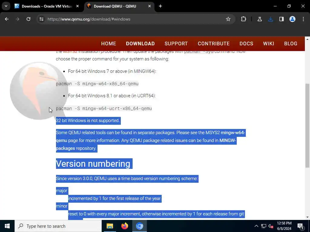The width and height of the screenshot is (310, 232).
Task: Show Chrome downloads tray icon
Action: pyautogui.click(x=271, y=19)
